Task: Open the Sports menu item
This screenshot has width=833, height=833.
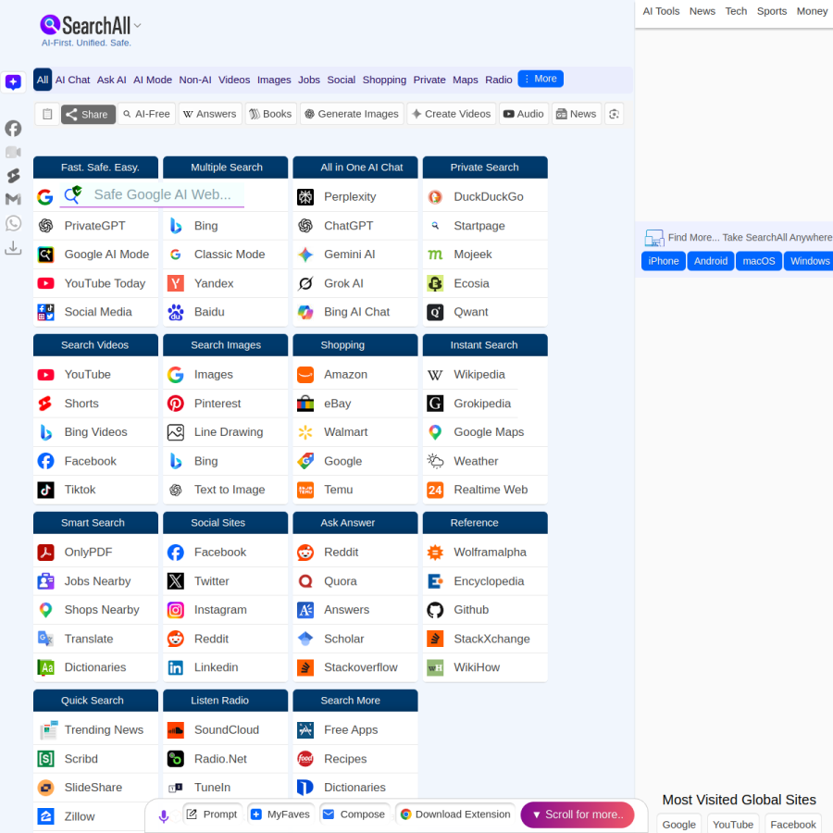Action: (771, 11)
